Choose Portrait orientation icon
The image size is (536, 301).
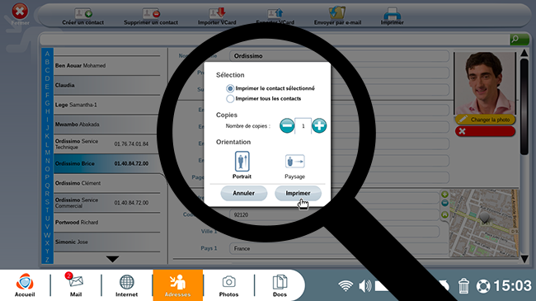pyautogui.click(x=242, y=161)
